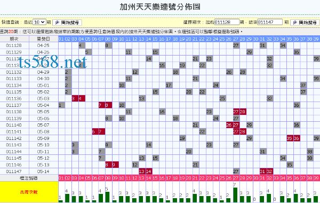Click gray cell 25 in row 011136
This screenshot has height=203, width=320.
pos(222,98)
